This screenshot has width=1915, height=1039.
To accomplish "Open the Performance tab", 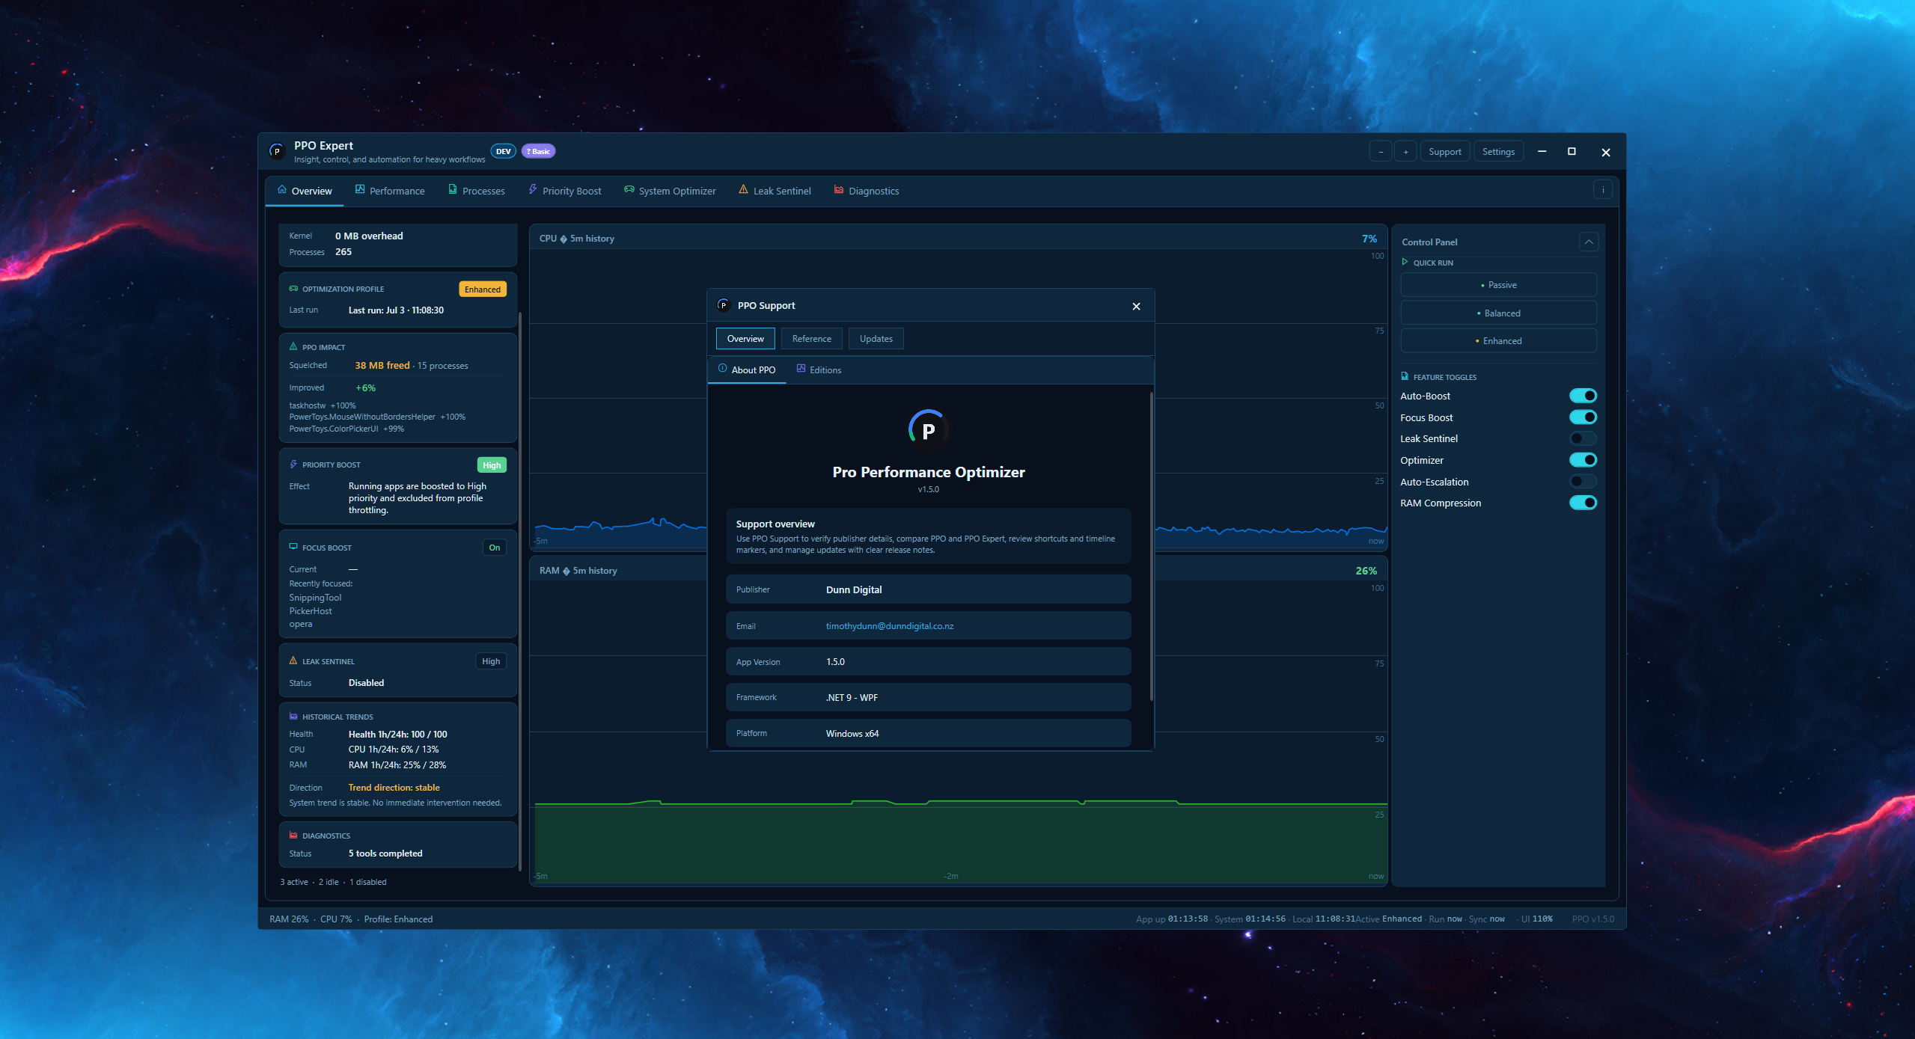I will tap(390, 191).
